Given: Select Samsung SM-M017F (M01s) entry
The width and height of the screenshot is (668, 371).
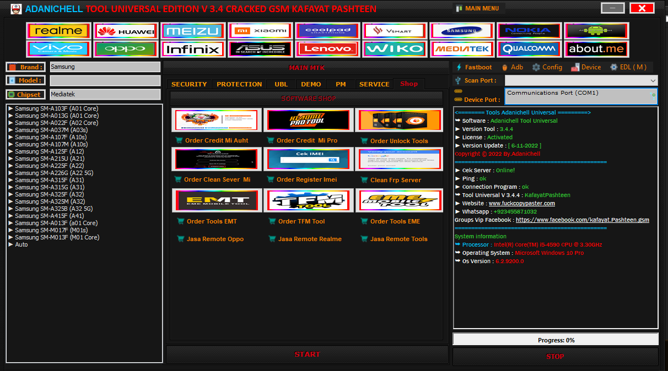Looking at the screenshot, I should point(48,230).
